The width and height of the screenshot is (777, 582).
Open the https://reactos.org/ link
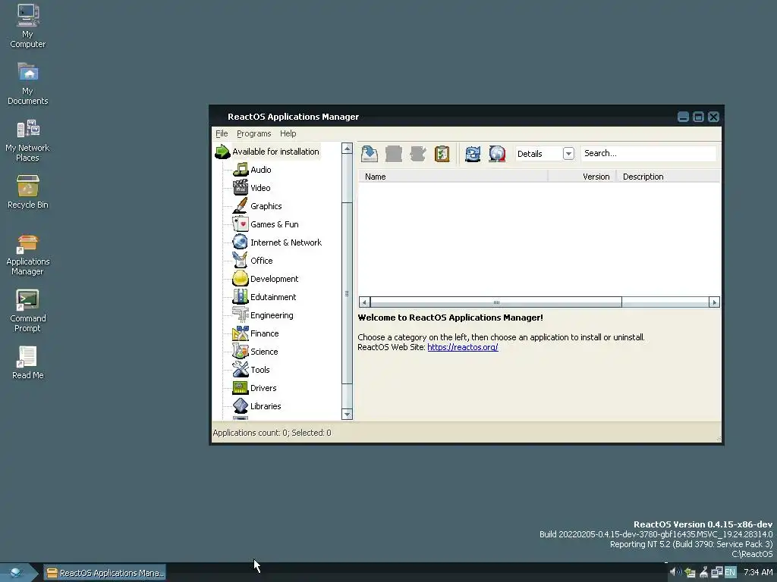(462, 347)
